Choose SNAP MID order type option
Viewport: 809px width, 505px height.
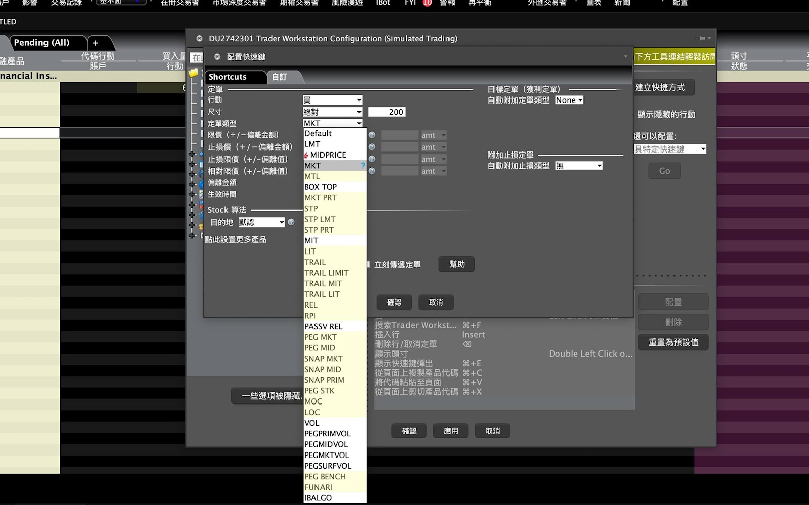[334, 369]
